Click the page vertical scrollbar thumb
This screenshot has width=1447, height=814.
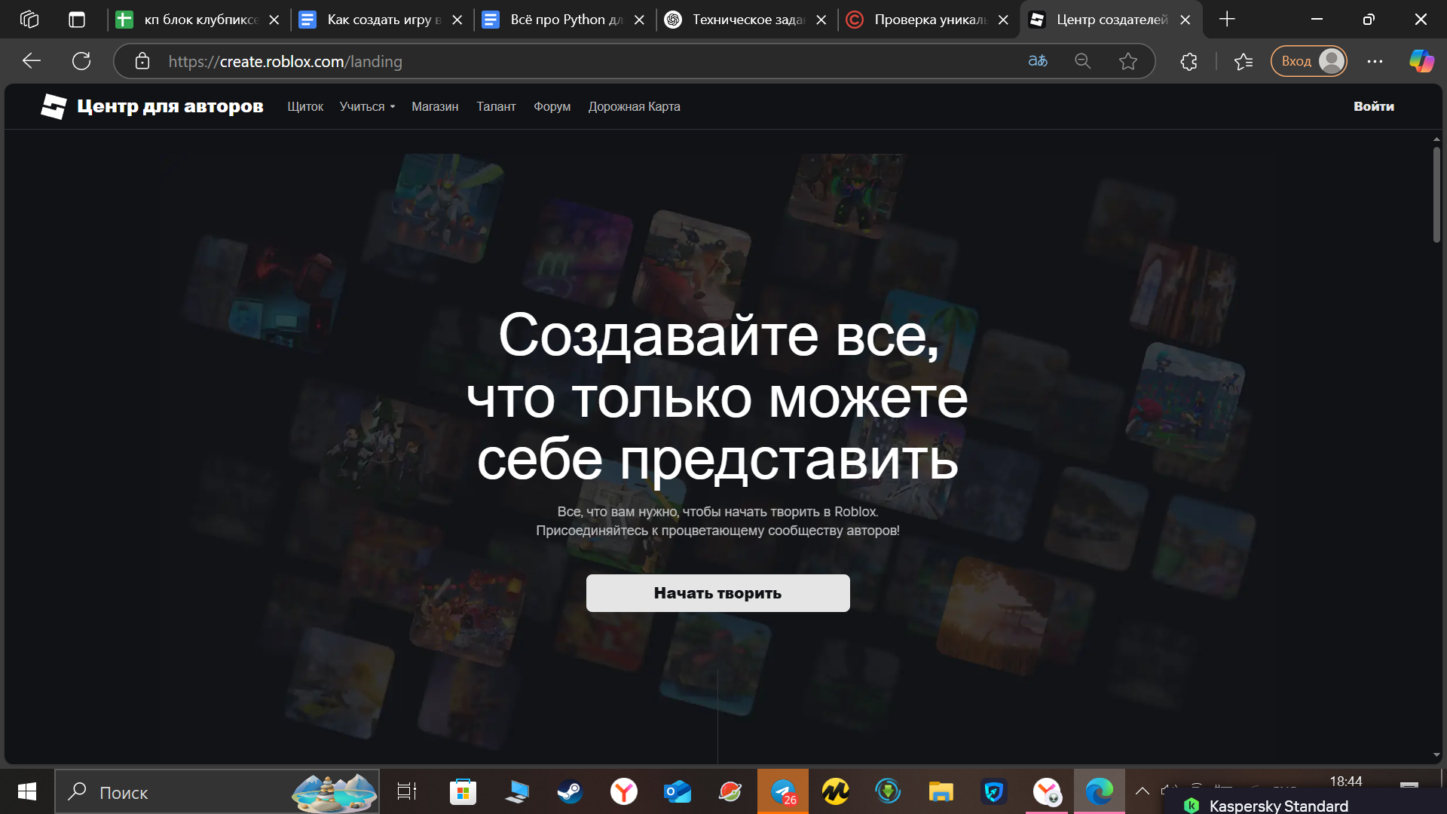pos(1436,194)
